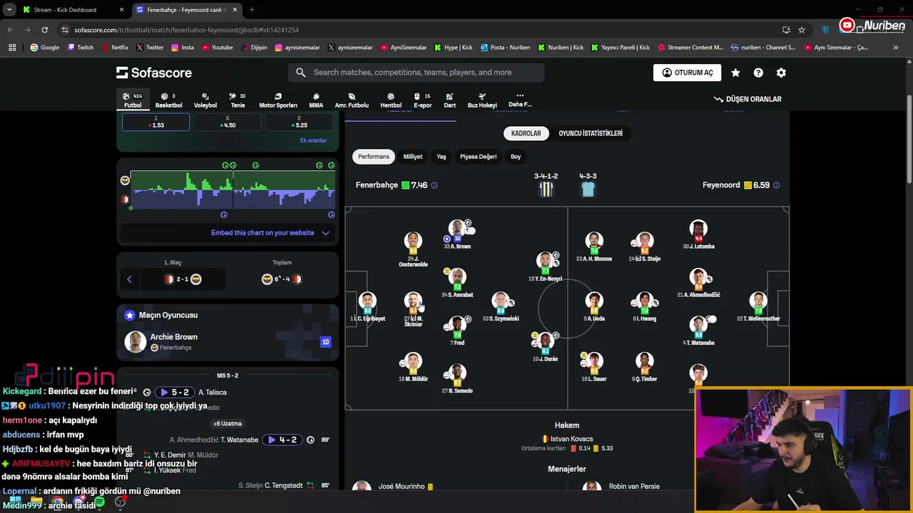Click the Fenerbahçe striped kit icon

pos(546,189)
